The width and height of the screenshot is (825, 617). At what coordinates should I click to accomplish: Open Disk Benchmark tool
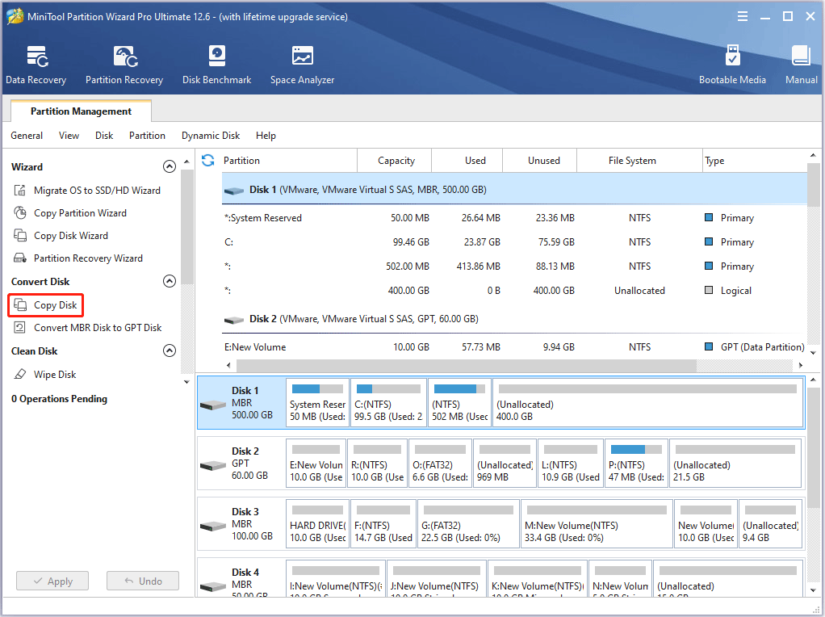coord(217,65)
